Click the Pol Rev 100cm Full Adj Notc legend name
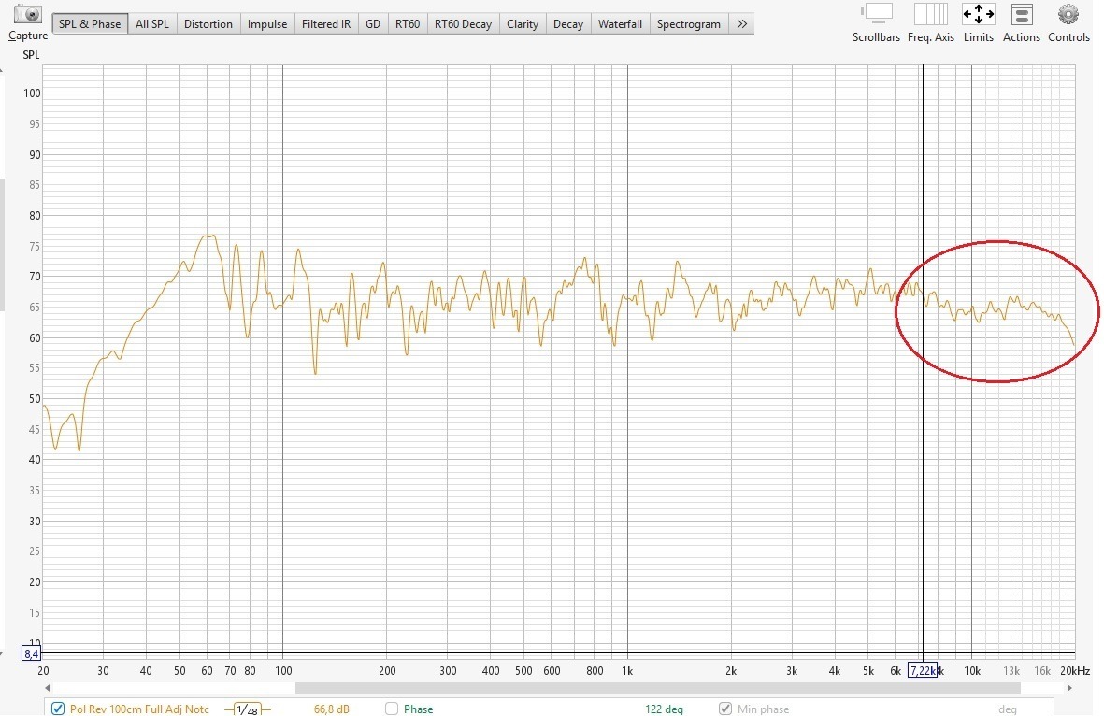The height and width of the screenshot is (716, 1104). point(139,709)
